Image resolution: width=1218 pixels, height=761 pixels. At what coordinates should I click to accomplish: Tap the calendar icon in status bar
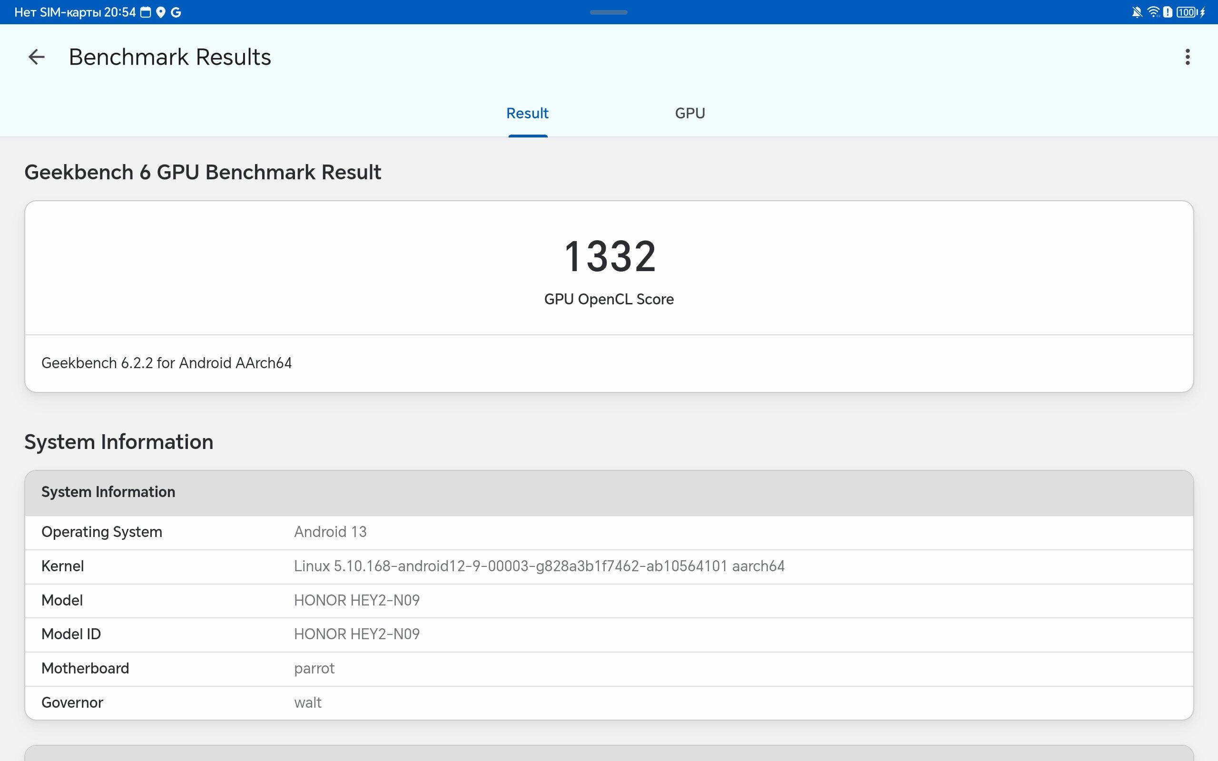coord(146,12)
